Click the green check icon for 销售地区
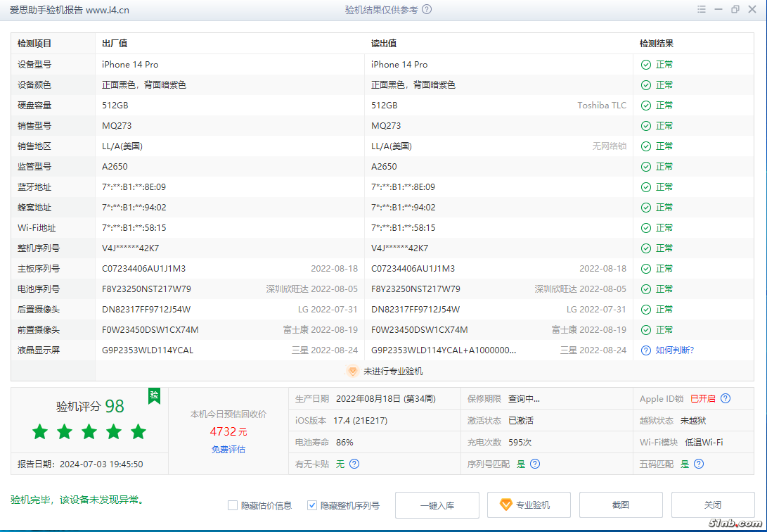Image resolution: width=767 pixels, height=532 pixels. [x=646, y=146]
